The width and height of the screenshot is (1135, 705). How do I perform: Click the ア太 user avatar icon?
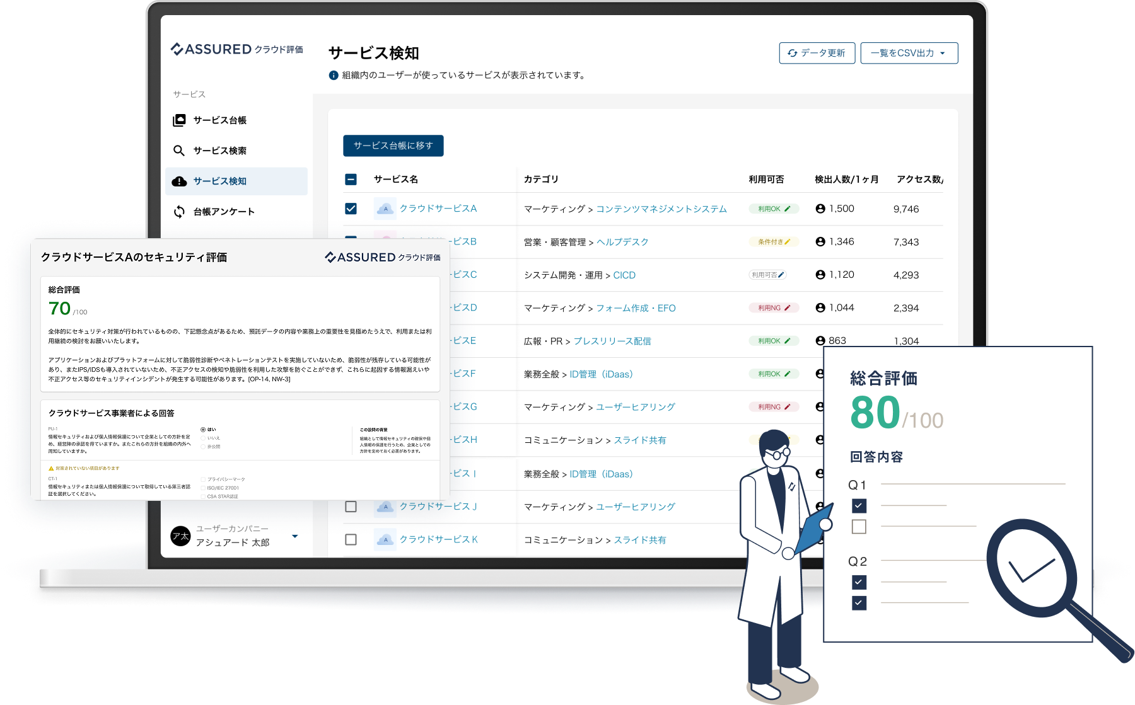181,536
